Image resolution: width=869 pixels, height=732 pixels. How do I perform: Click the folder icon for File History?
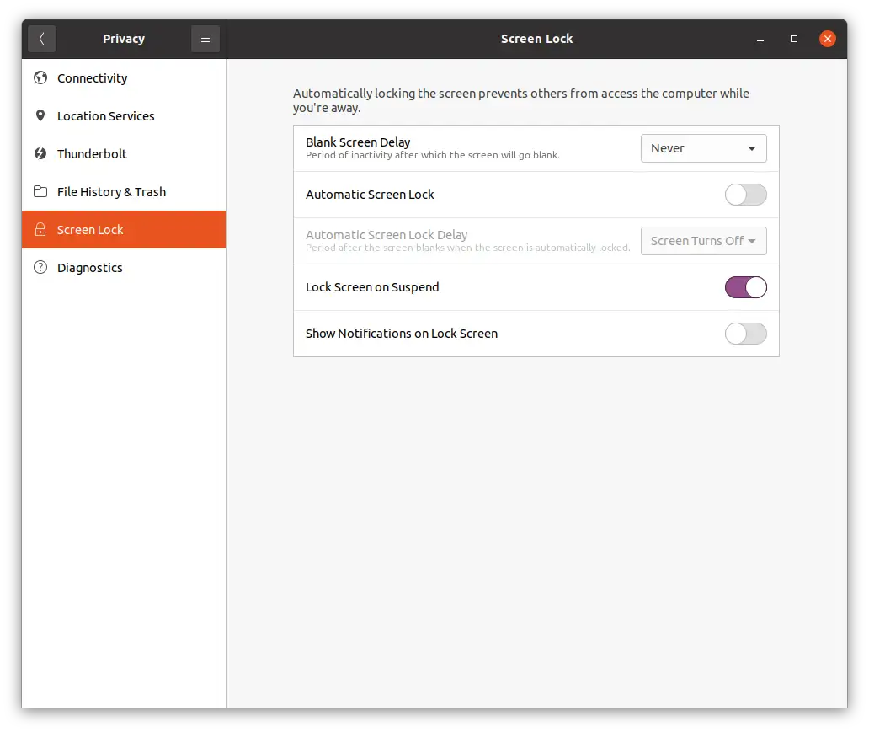pos(40,191)
